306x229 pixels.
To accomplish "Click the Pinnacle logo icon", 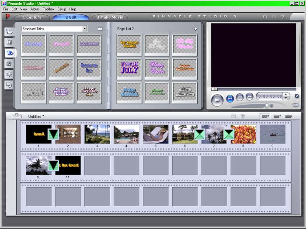I will tap(7, 17).
